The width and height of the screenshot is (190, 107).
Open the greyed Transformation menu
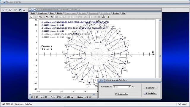(x=71, y=13)
